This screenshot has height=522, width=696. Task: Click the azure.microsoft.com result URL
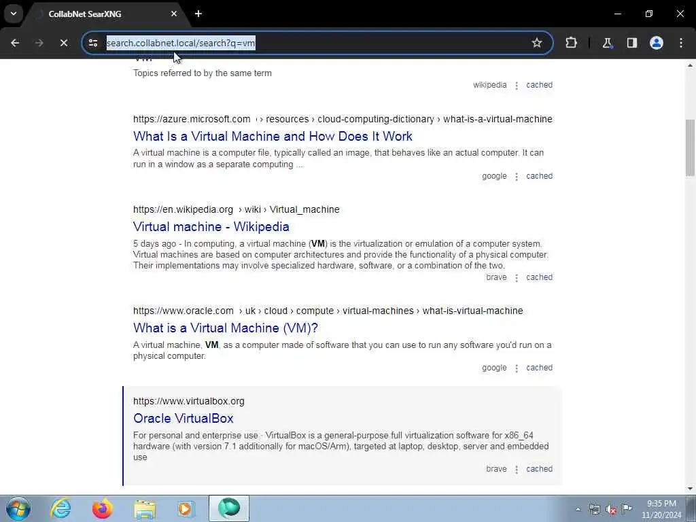[x=343, y=119]
